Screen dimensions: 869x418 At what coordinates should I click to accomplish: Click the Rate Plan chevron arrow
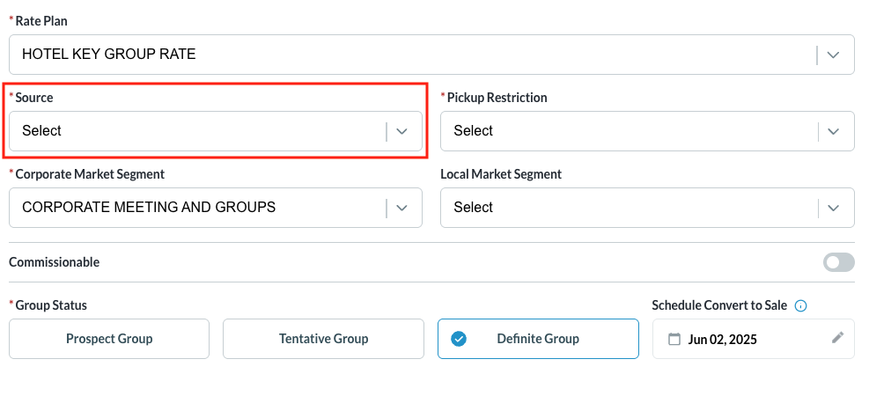click(835, 55)
